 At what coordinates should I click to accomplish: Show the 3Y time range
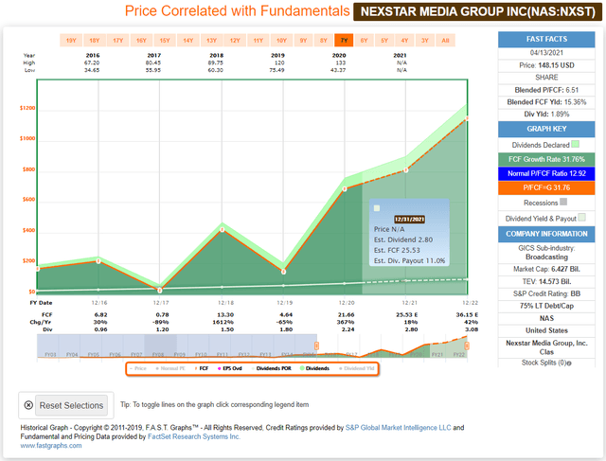(425, 40)
